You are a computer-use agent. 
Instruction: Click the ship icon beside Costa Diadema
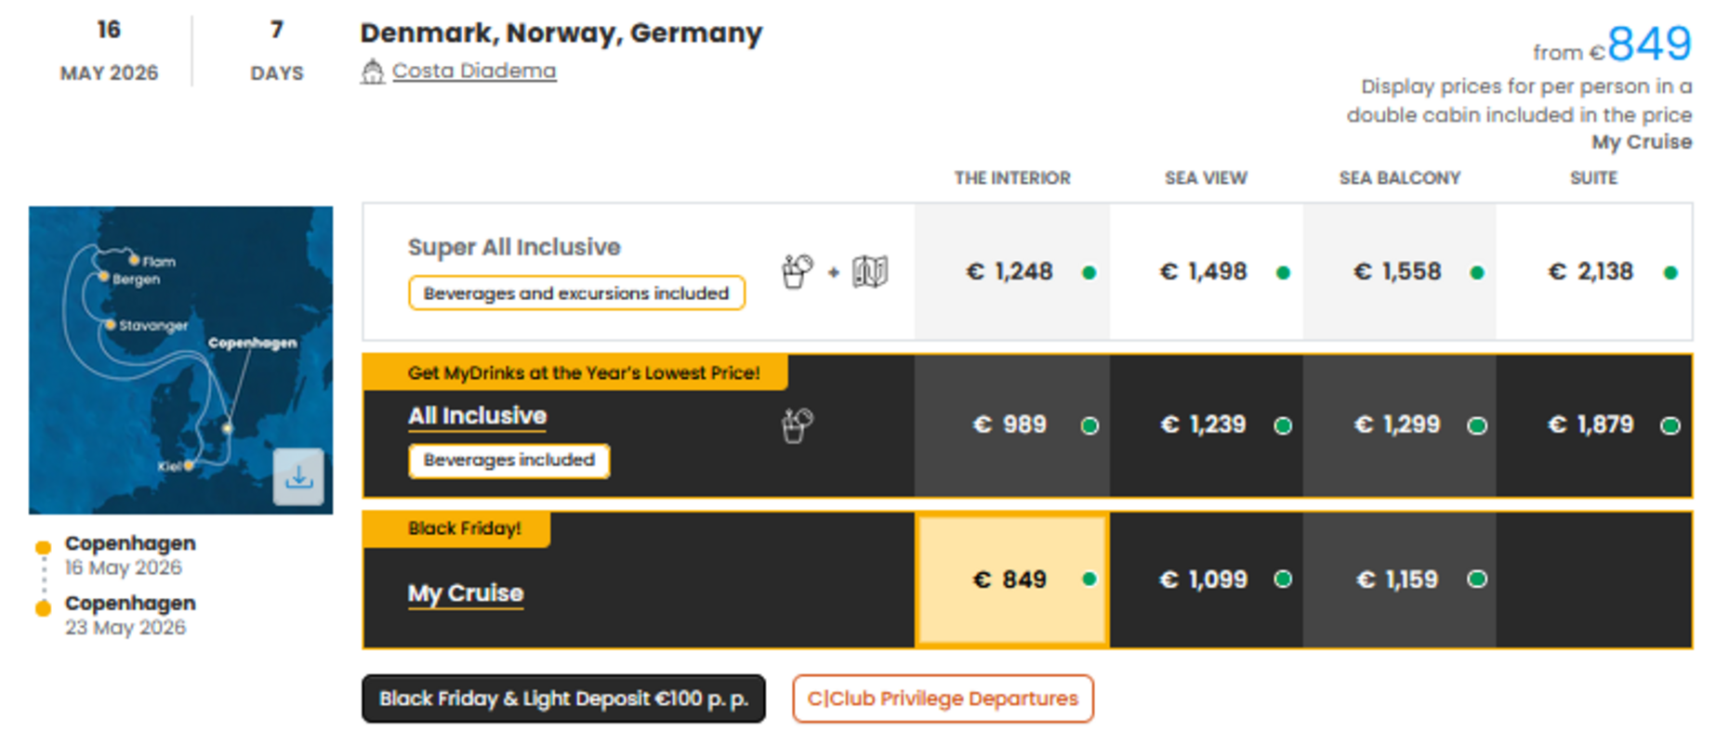point(373,70)
